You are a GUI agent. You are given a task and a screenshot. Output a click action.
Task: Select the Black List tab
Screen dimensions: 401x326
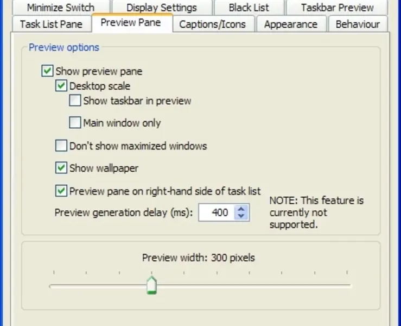tap(249, 8)
